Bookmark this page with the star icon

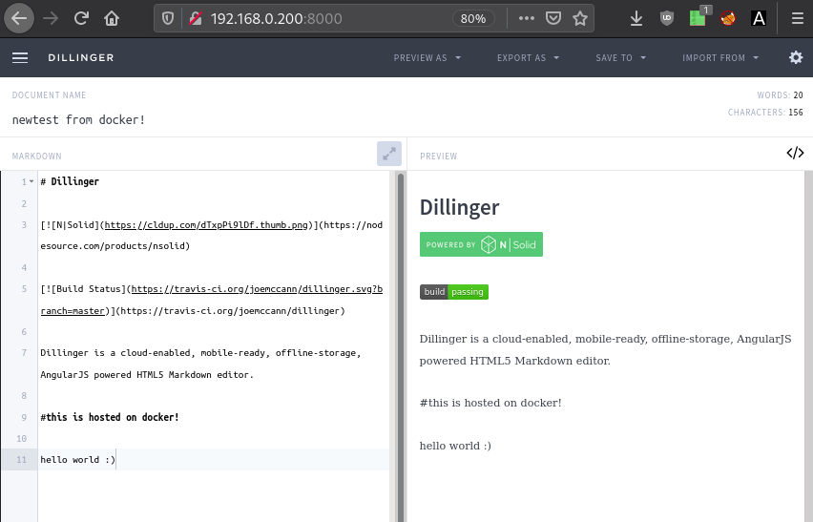[x=580, y=19]
